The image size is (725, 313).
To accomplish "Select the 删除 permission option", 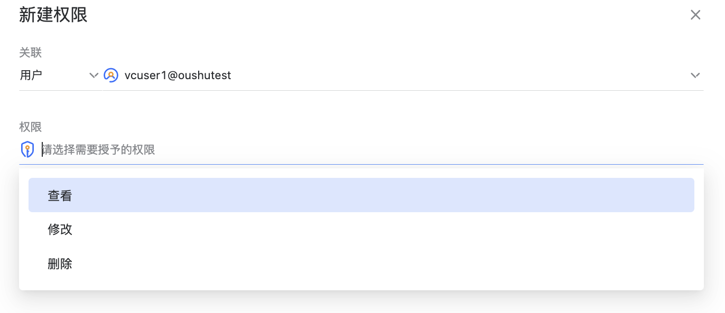I will tap(60, 264).
